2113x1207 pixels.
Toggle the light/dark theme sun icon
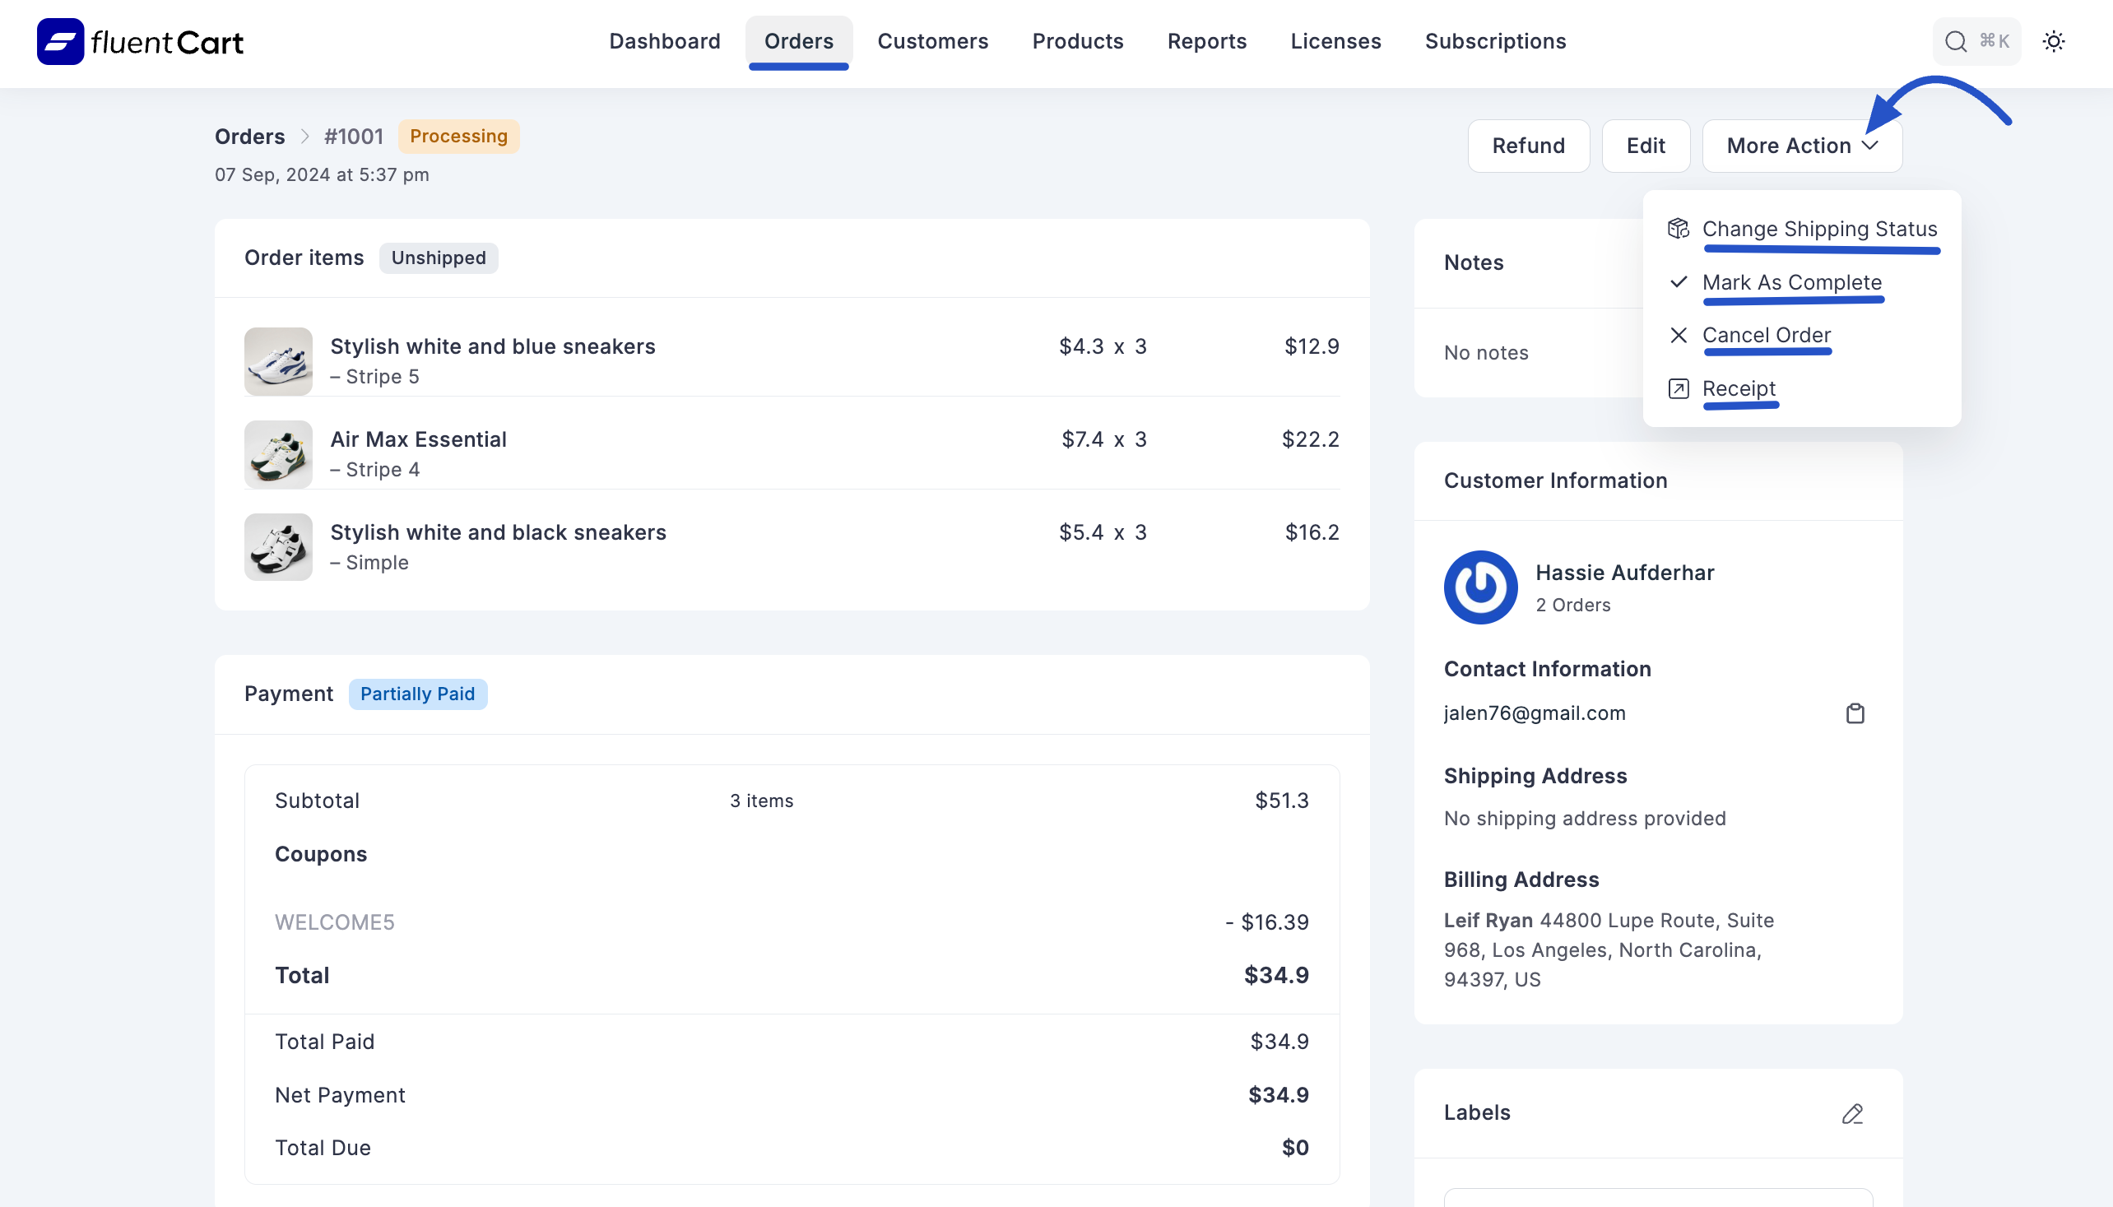coord(2055,40)
